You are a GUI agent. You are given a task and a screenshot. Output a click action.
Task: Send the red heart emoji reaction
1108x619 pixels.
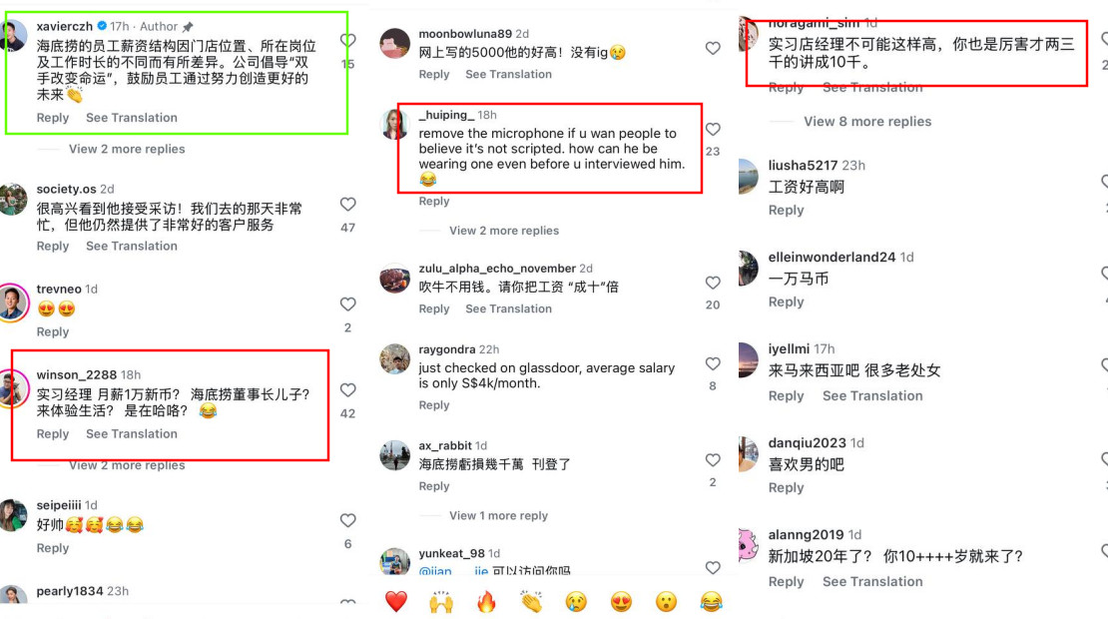pyautogui.click(x=396, y=601)
